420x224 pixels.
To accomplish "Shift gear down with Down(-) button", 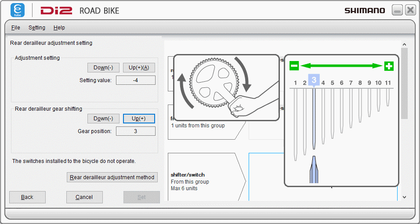I will coord(103,119).
